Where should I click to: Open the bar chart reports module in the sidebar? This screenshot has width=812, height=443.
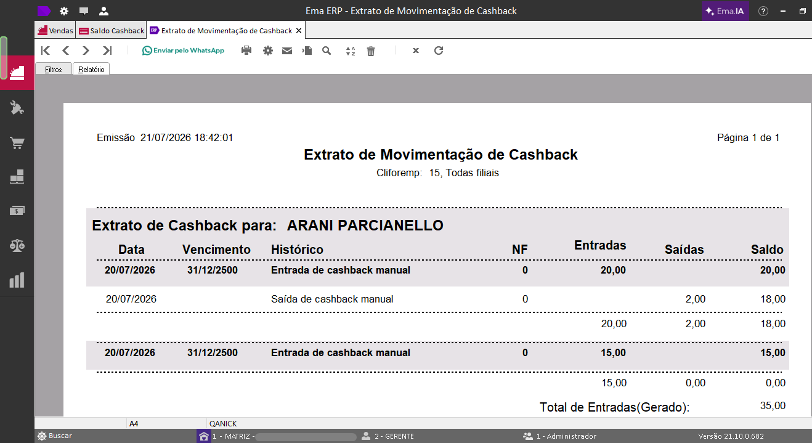pos(17,280)
